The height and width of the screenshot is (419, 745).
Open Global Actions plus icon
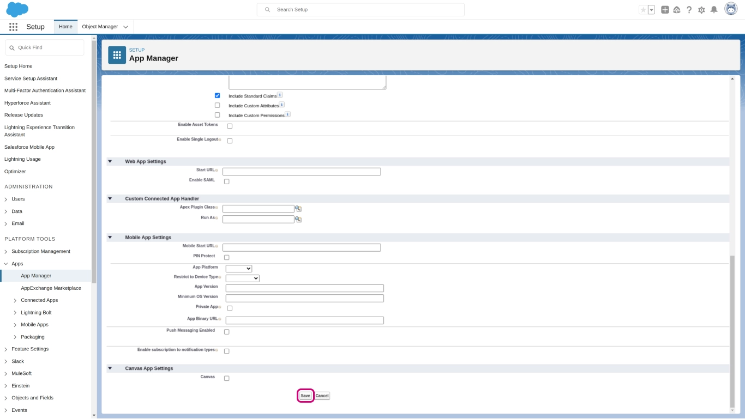[x=665, y=10]
